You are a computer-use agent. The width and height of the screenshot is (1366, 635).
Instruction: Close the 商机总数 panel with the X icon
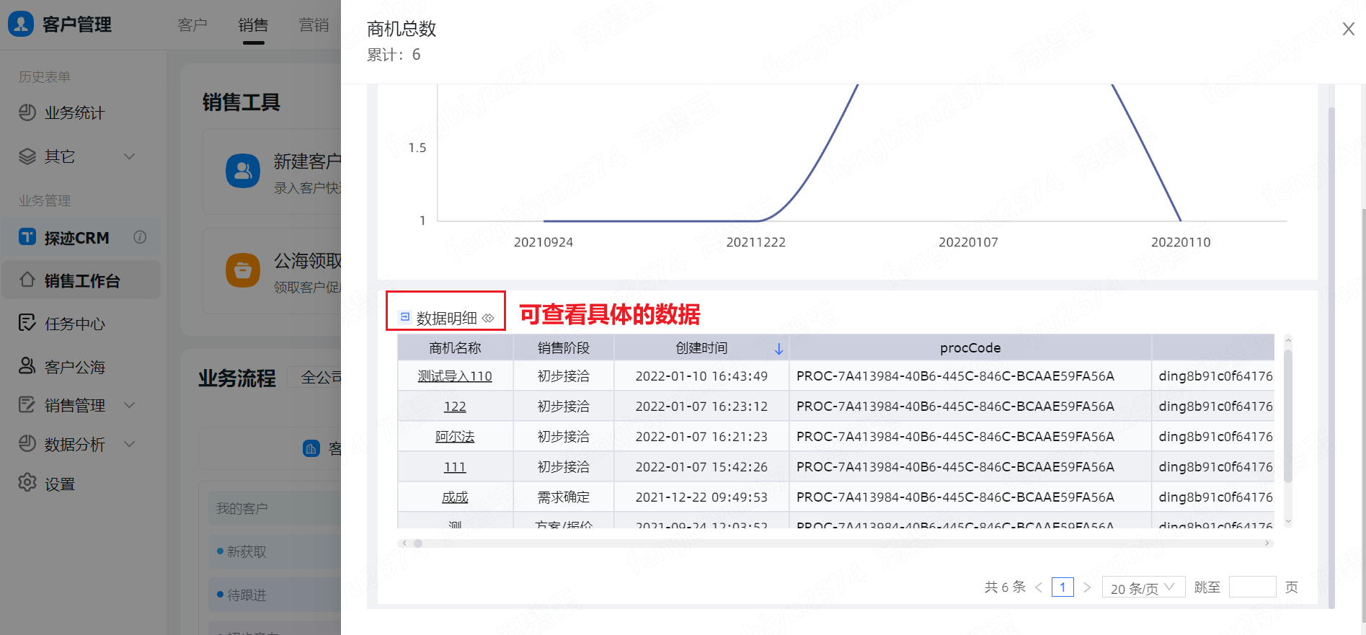point(1348,29)
